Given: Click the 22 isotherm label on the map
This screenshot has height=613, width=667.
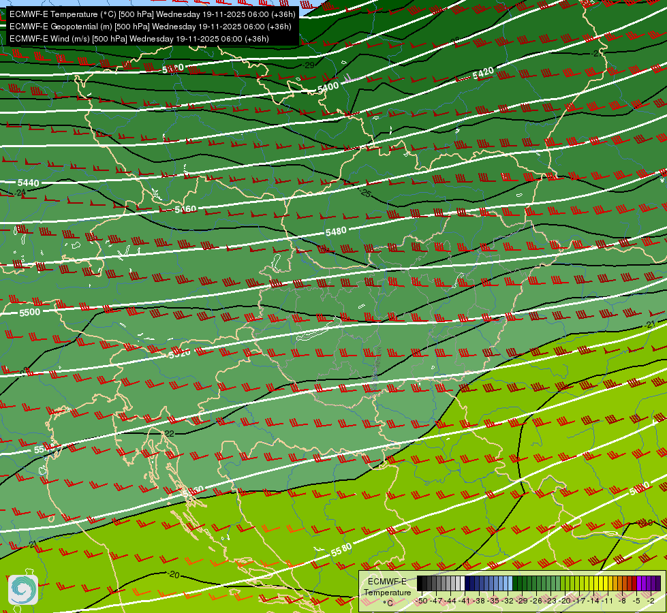Looking at the screenshot, I should click(x=169, y=433).
